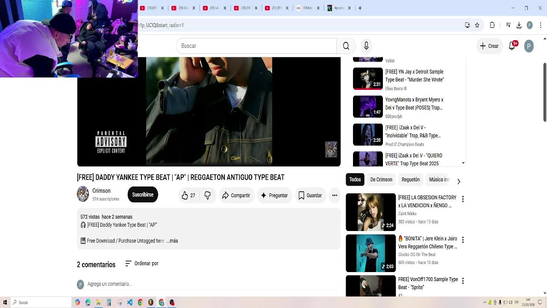Viewport: 547px width, 308px height.
Task: Open the Compartir share dialog
Action: point(236,195)
